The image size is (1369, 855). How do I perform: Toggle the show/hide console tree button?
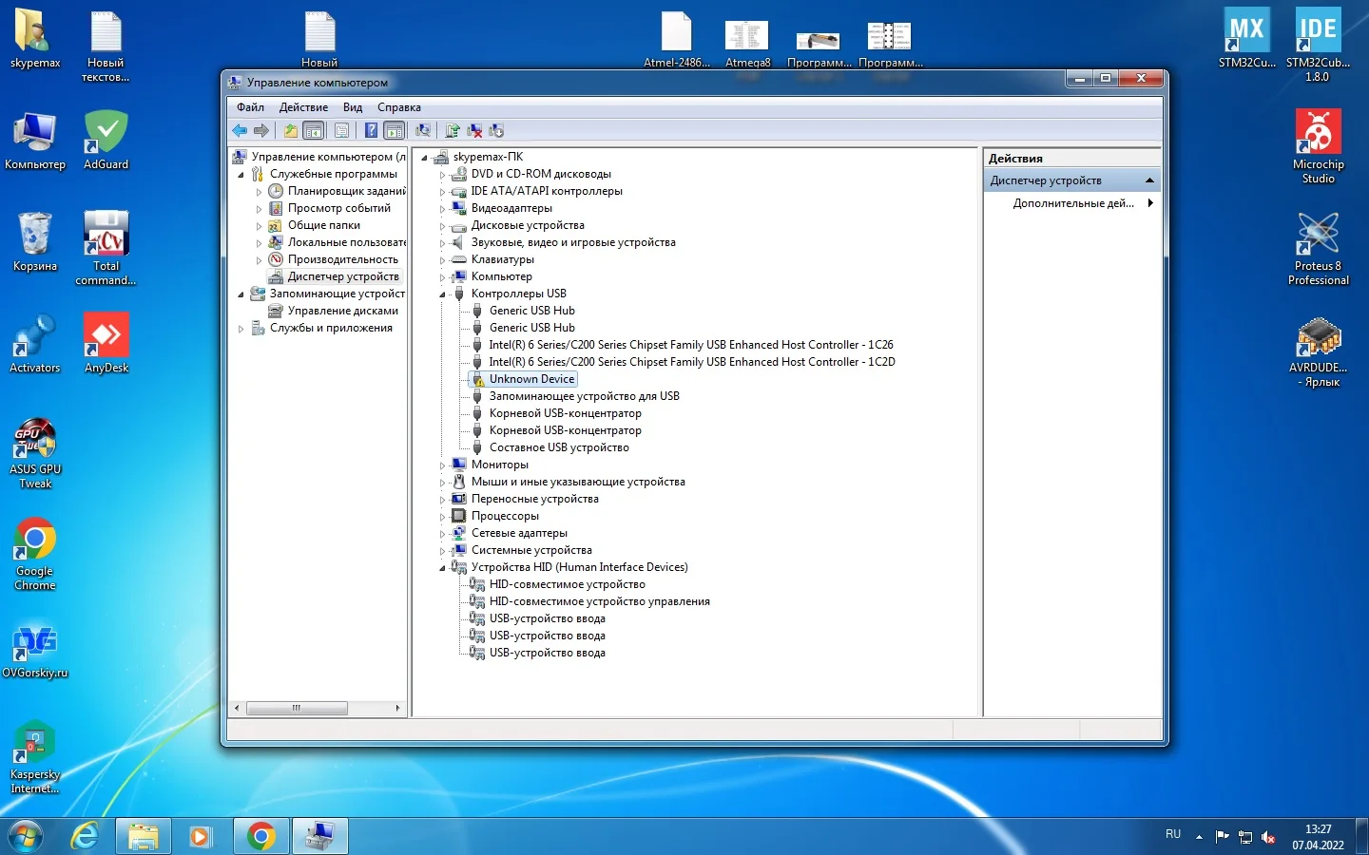click(314, 131)
